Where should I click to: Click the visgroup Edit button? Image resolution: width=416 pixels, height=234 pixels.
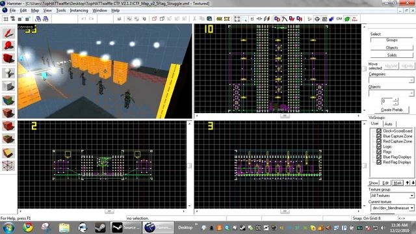[x=385, y=183]
